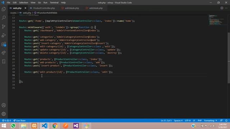This screenshot has width=230, height=129.
Task: Open the Run menu
Action: (x=45, y=3)
